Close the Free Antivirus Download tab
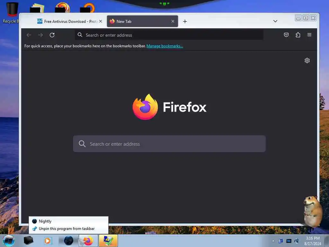The image size is (329, 247). 101,21
